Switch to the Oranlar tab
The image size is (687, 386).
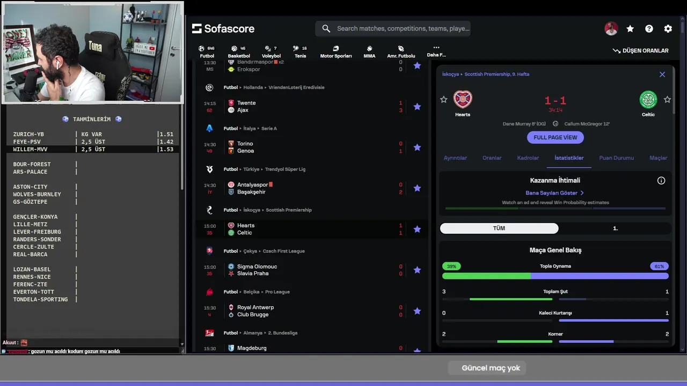[492, 158]
